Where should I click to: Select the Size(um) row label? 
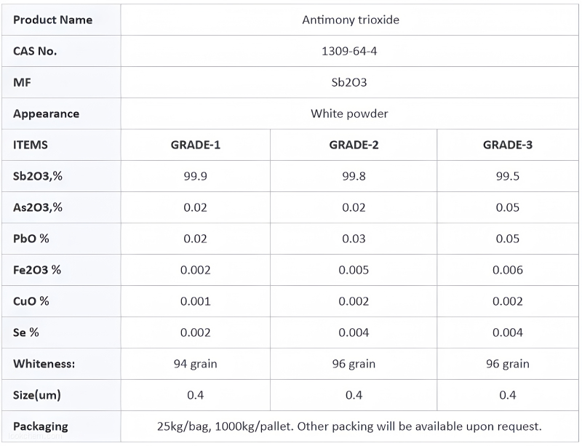[37, 395]
